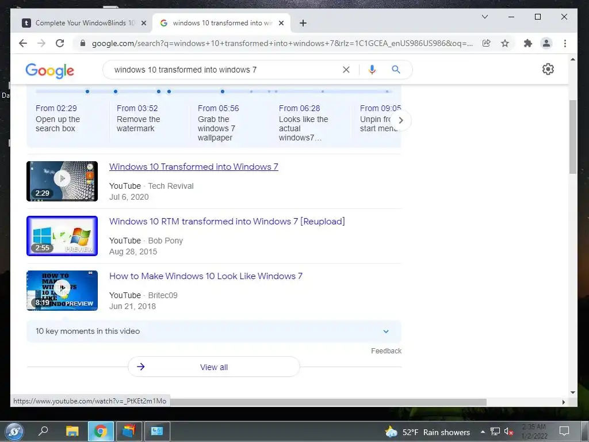Open the Start menu orb
The height and width of the screenshot is (442, 589).
tap(14, 432)
